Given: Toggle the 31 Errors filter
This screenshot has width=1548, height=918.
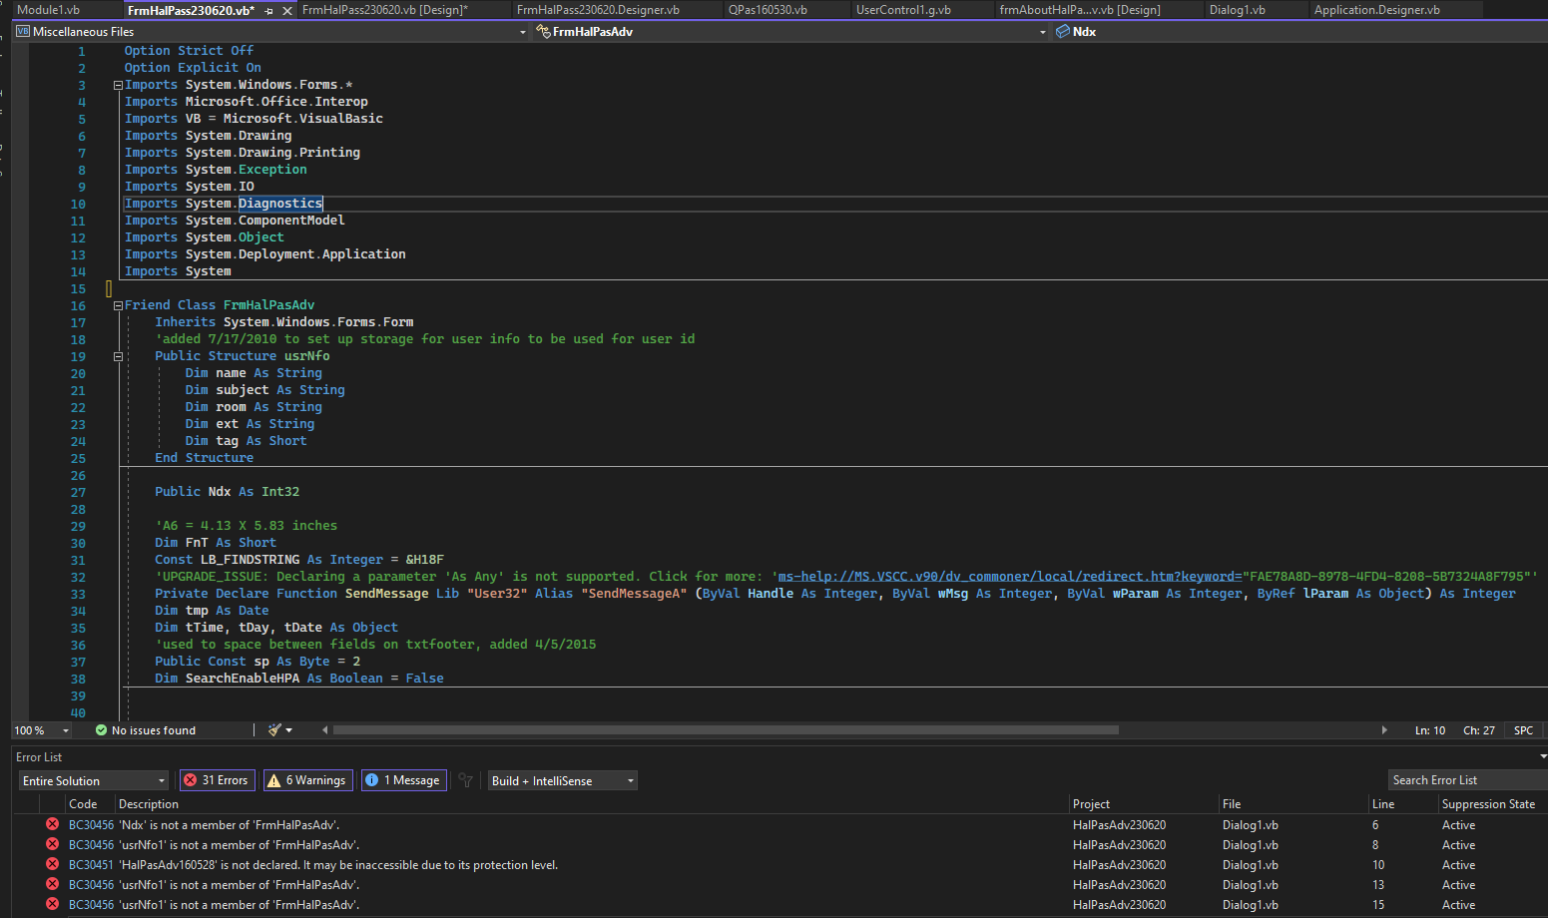Looking at the screenshot, I should click(x=217, y=780).
